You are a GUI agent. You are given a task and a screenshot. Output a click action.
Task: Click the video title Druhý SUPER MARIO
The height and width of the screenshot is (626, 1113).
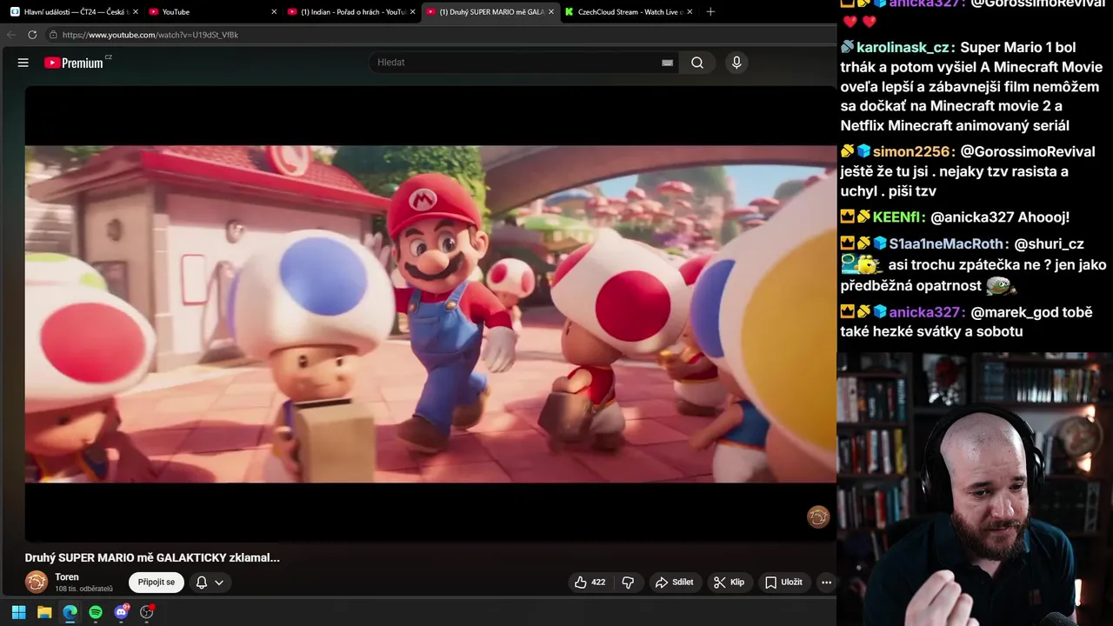pos(152,557)
